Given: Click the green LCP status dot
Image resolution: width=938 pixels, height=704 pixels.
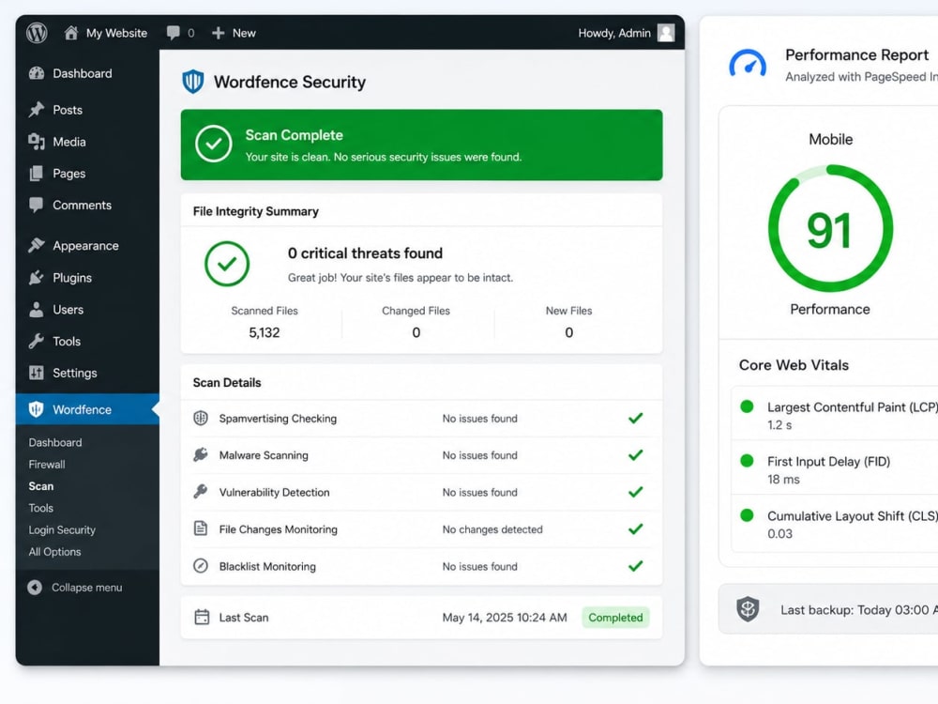Looking at the screenshot, I should pos(747,407).
